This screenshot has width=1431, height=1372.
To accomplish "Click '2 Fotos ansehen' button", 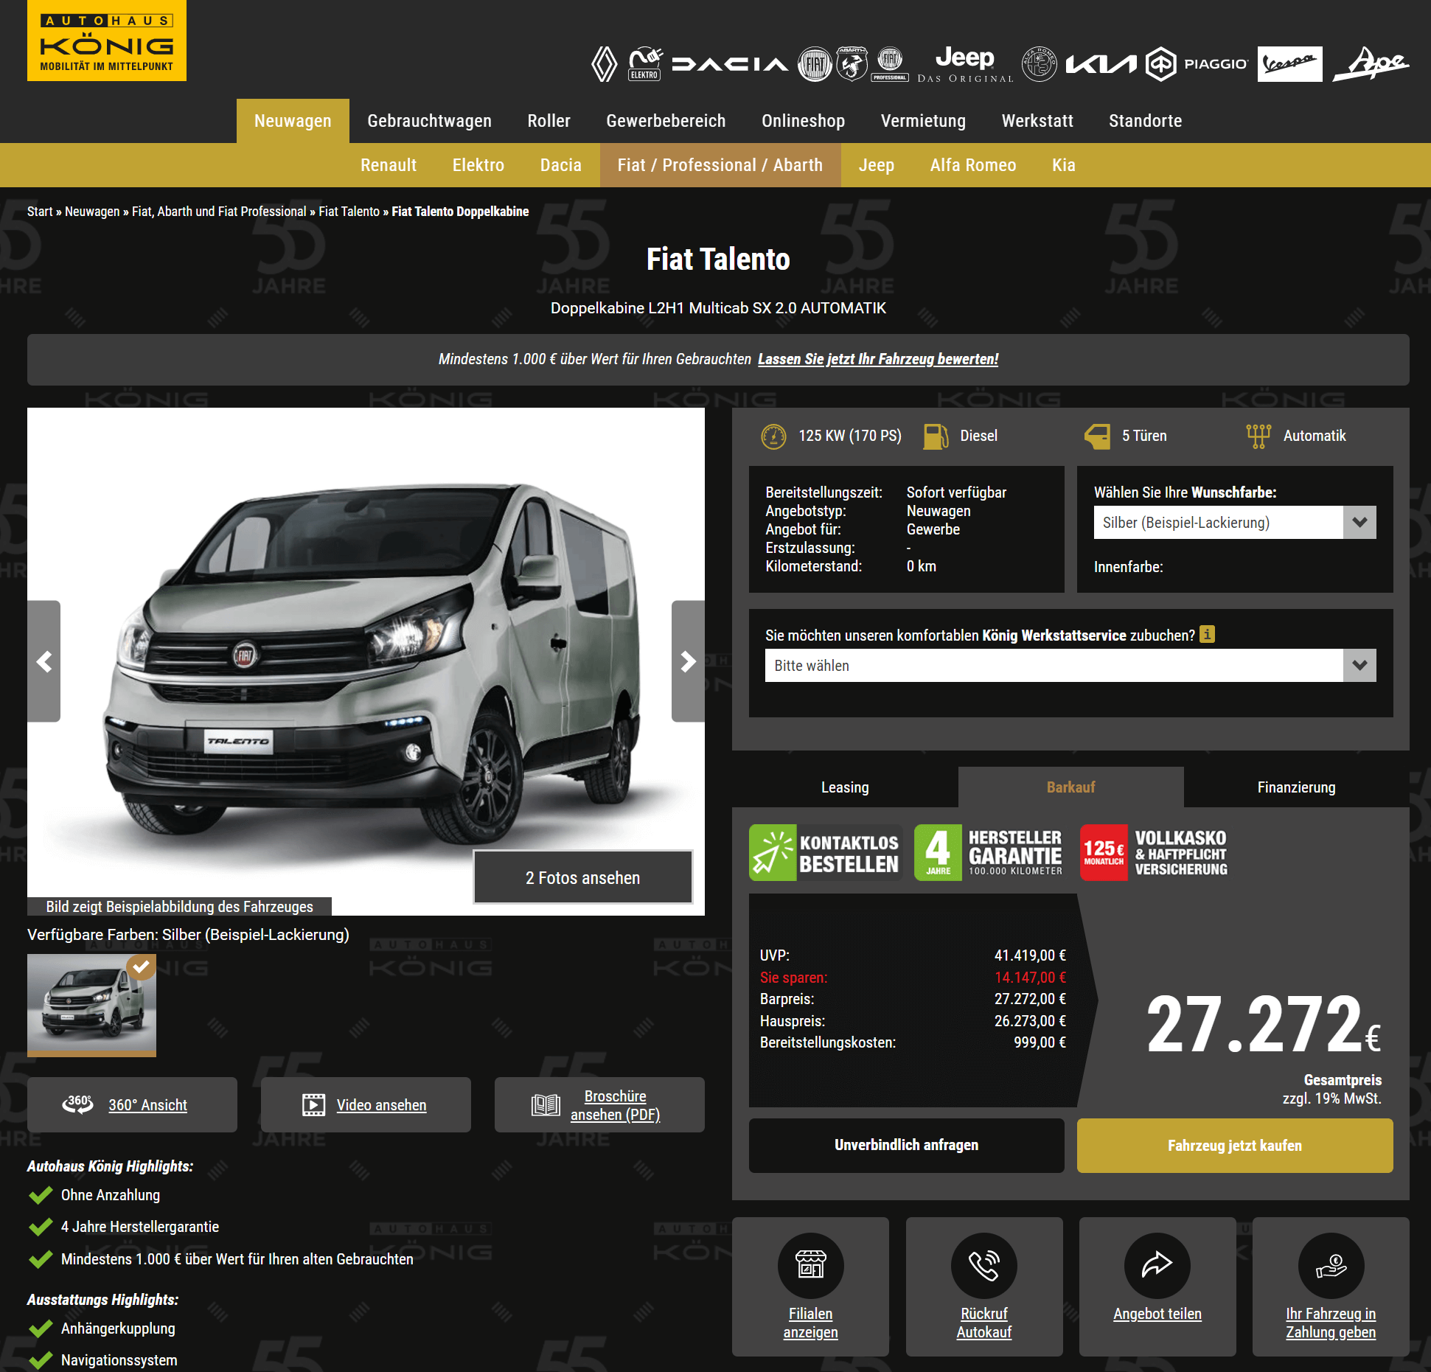I will click(x=582, y=877).
